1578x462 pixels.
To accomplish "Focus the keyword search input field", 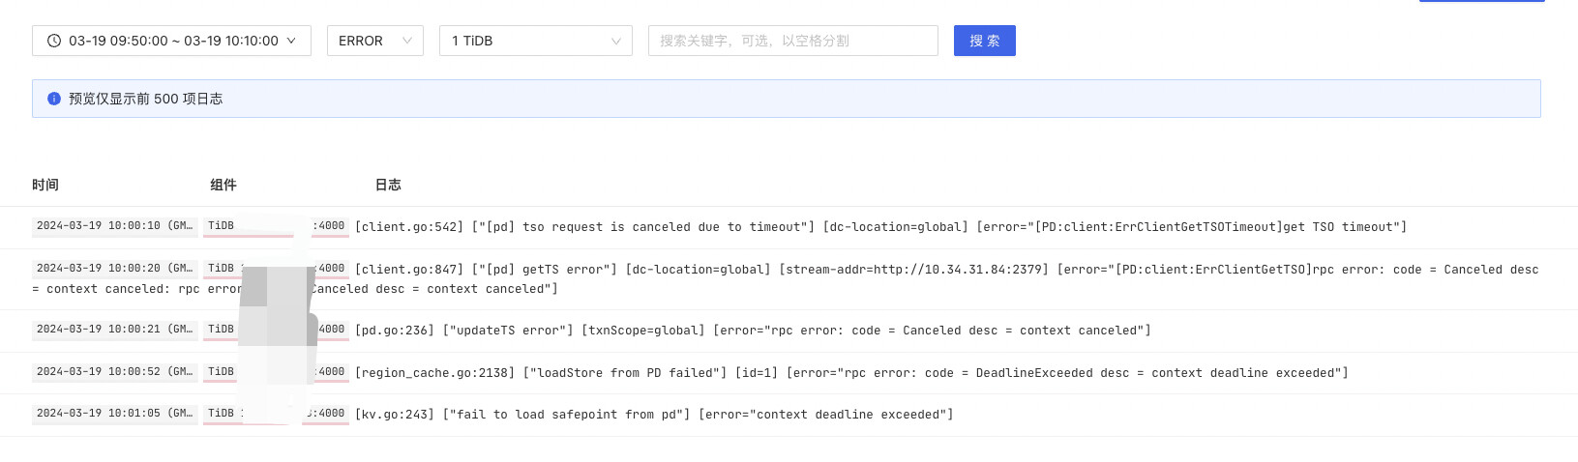I will pyautogui.click(x=792, y=41).
